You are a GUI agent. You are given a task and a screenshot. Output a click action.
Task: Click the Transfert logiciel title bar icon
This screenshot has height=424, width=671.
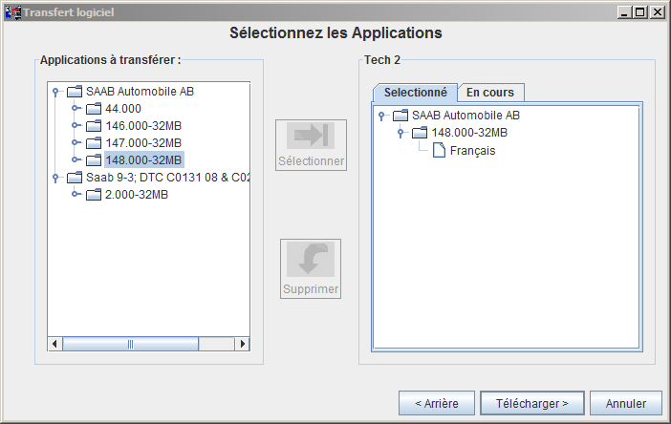12,12
